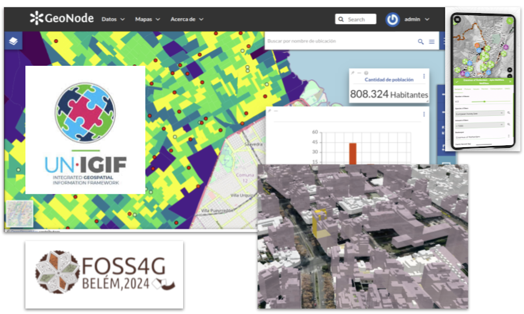This screenshot has width=524, height=314.
Task: Open the hamburger menu in location search
Action: 432,42
